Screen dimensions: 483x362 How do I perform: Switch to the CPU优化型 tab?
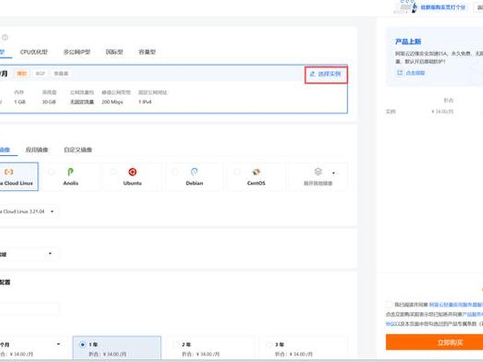tap(34, 52)
